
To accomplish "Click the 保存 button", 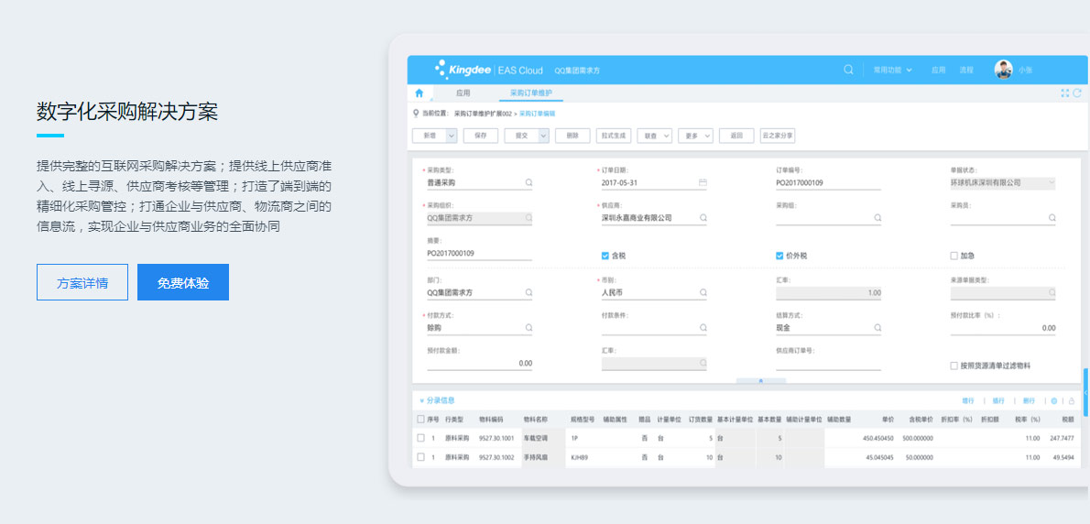I will click(x=480, y=136).
